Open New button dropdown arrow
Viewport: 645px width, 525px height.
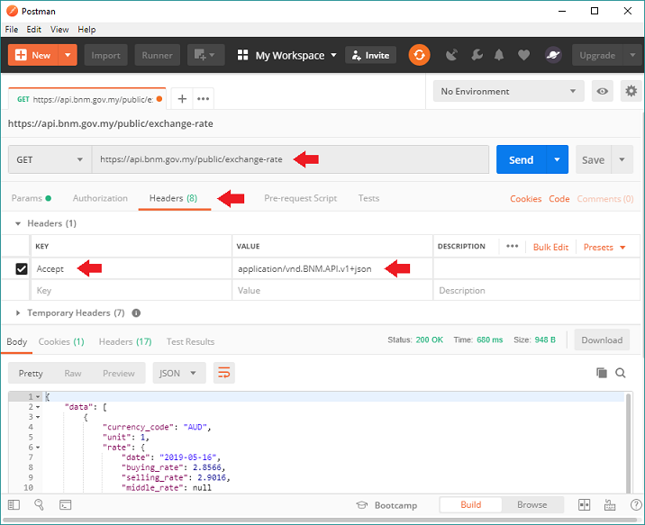[x=68, y=55]
